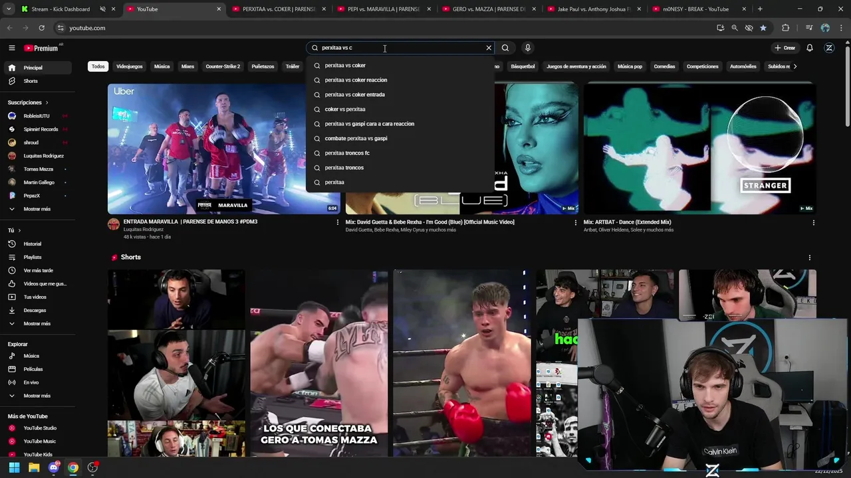Open options menu for David Guetta mix
This screenshot has height=478, width=851.
point(575,223)
